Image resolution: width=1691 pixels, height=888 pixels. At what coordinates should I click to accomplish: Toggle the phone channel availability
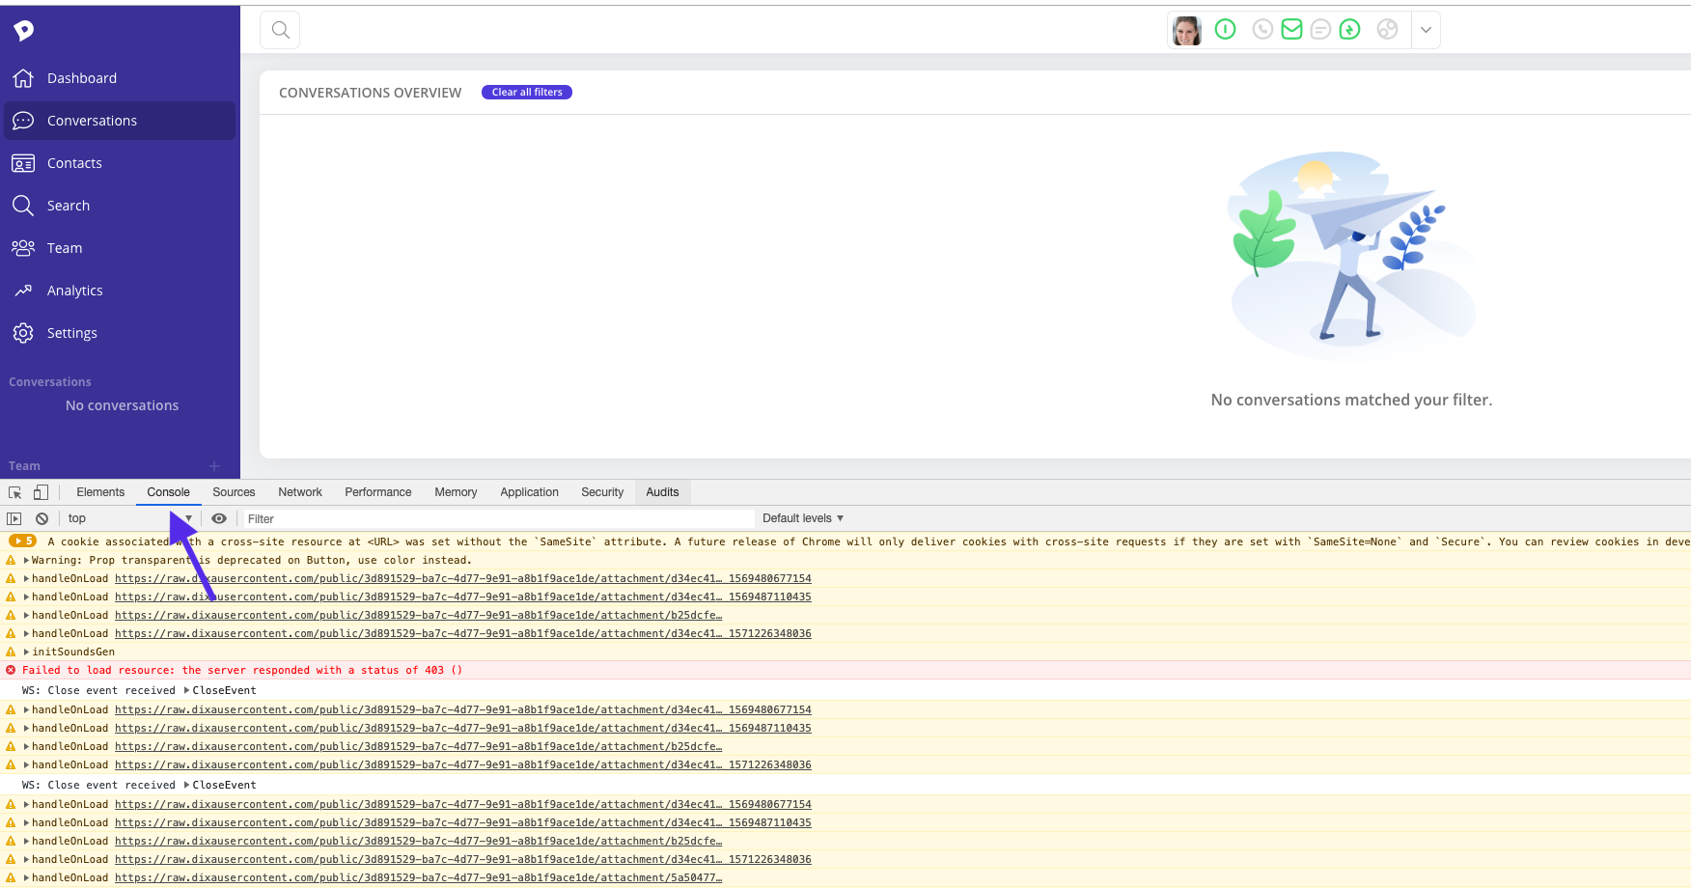[1262, 30]
